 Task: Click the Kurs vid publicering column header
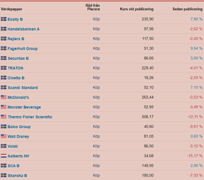tap(137, 9)
